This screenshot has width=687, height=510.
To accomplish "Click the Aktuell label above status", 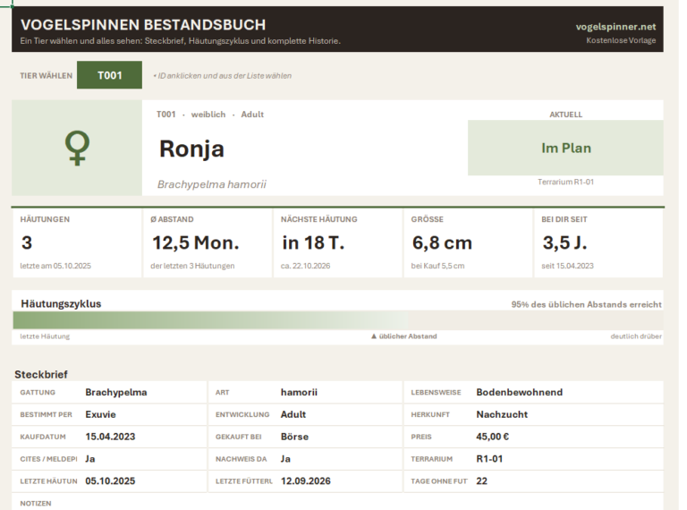I will click(565, 115).
